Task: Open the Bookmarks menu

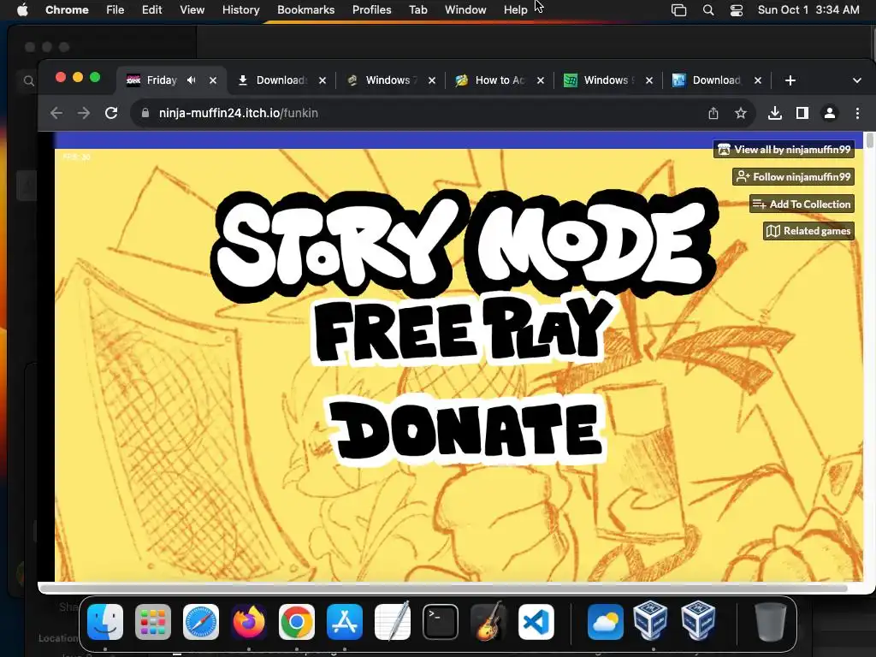Action: tap(305, 9)
